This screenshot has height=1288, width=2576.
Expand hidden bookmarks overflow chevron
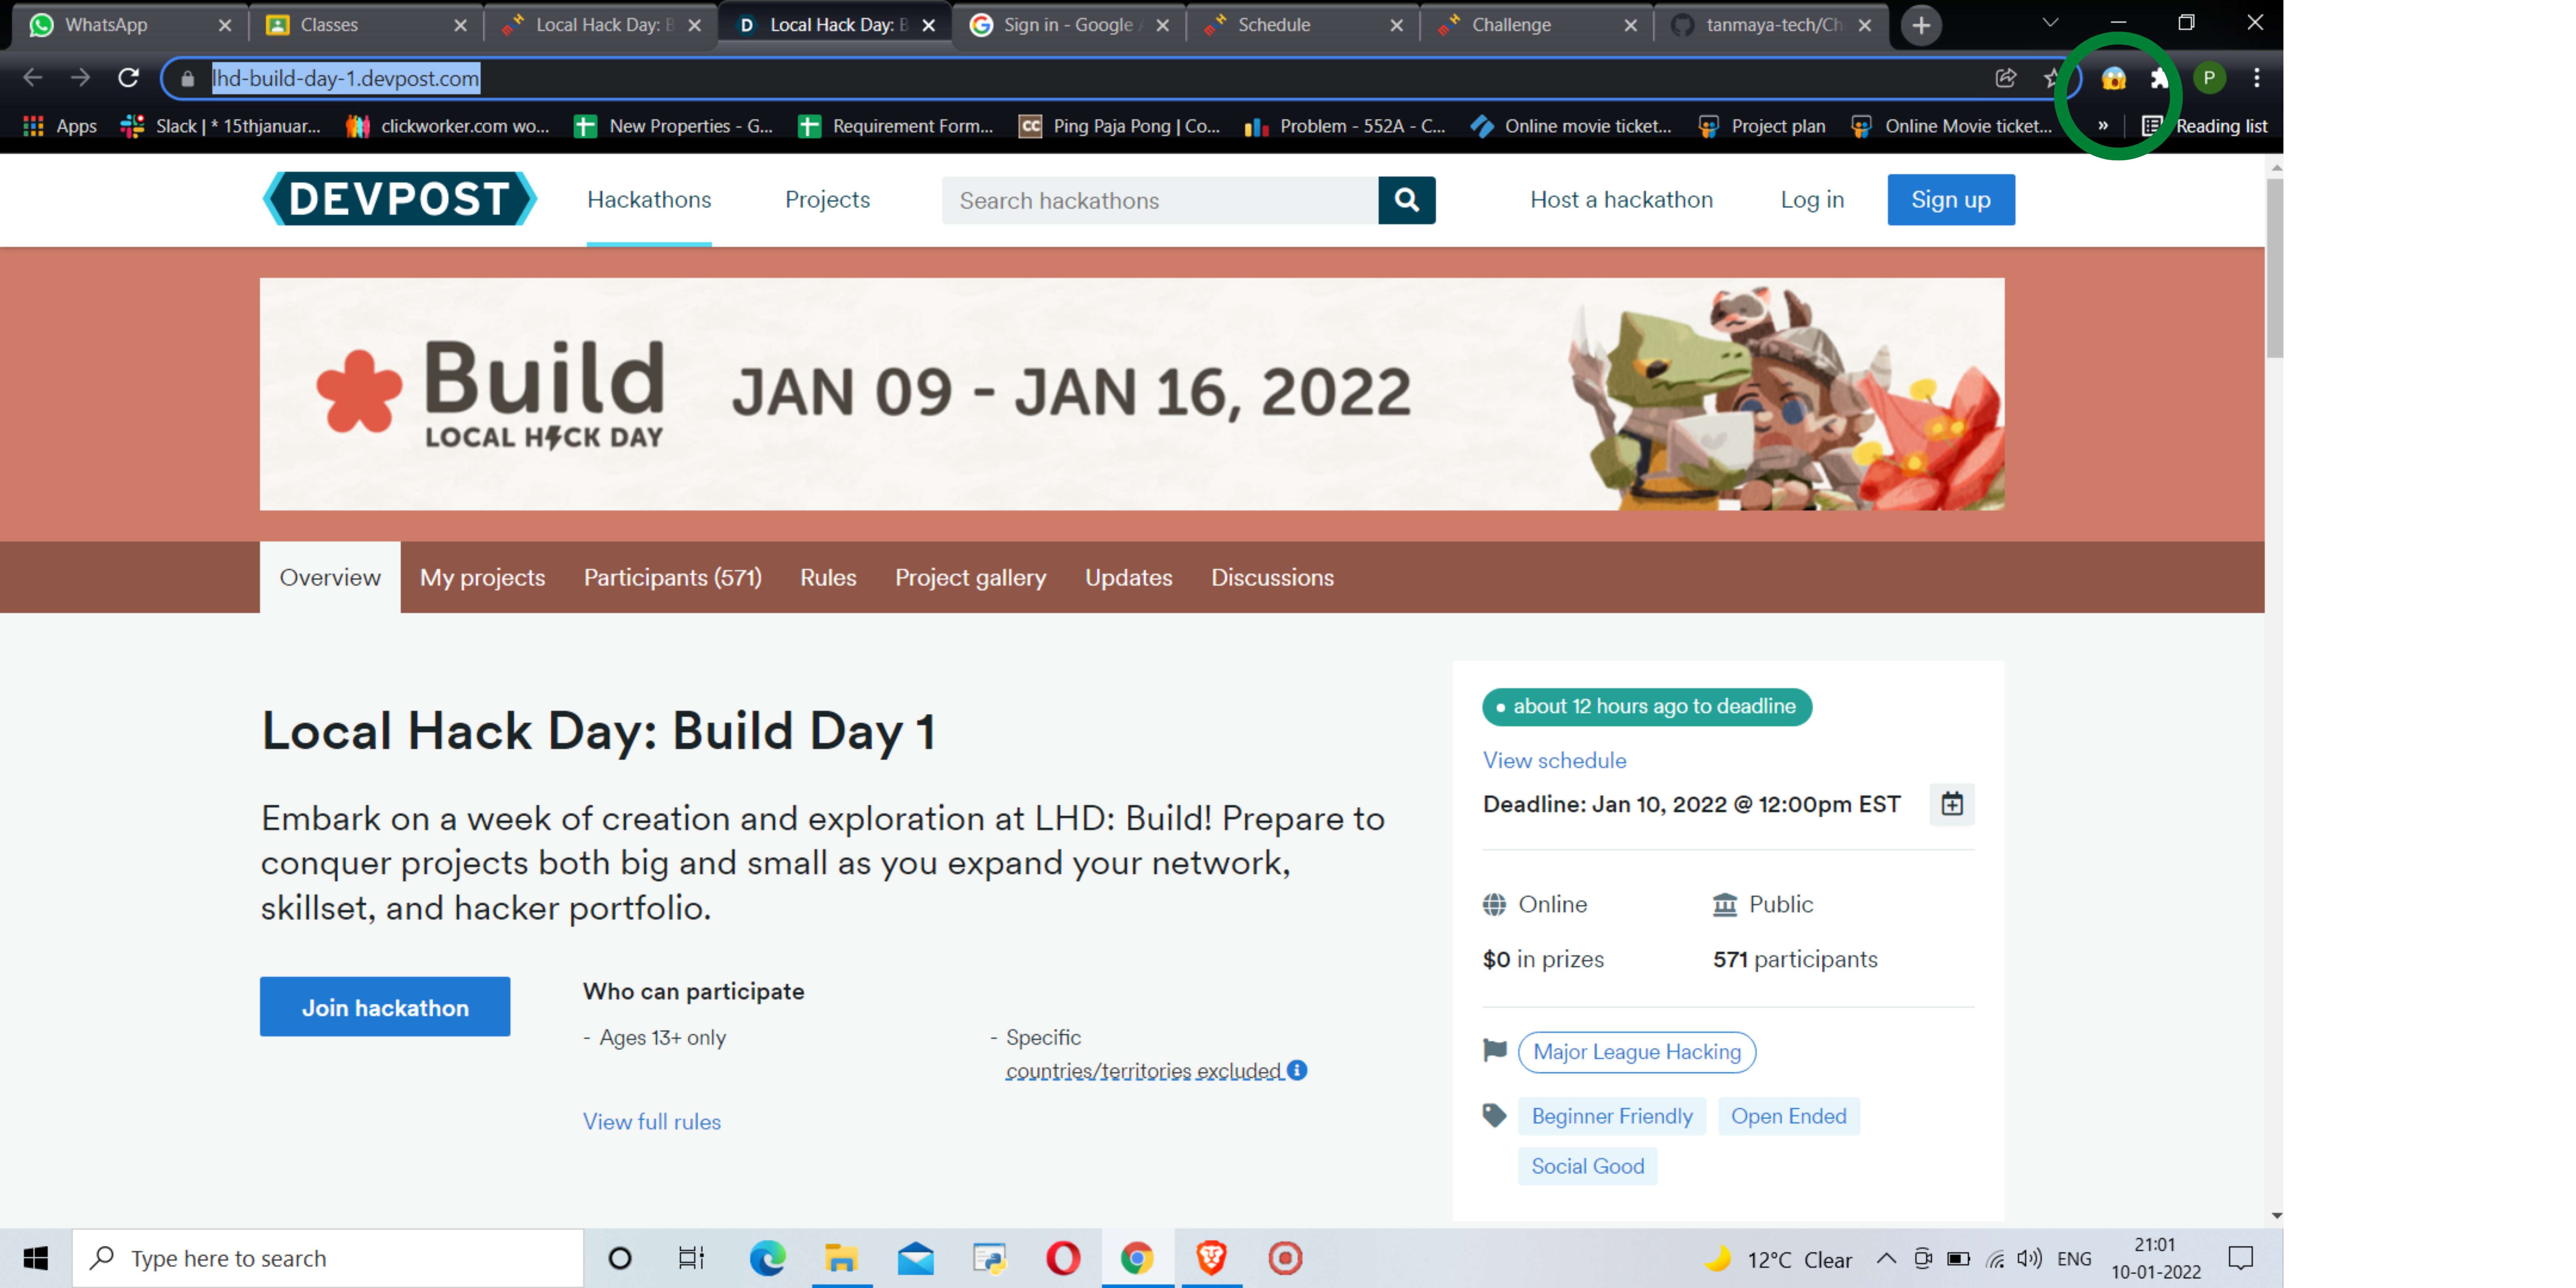tap(2103, 126)
